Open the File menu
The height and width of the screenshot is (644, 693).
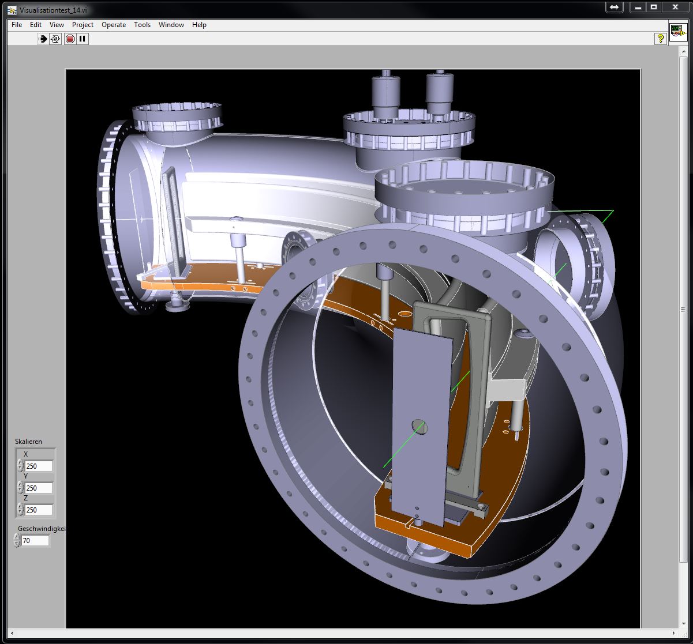17,25
